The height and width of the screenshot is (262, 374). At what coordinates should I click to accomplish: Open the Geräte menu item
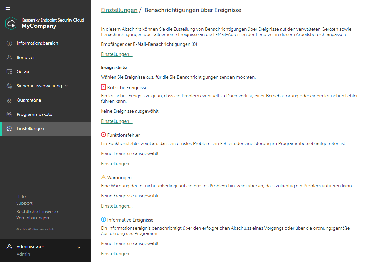pyautogui.click(x=46, y=72)
